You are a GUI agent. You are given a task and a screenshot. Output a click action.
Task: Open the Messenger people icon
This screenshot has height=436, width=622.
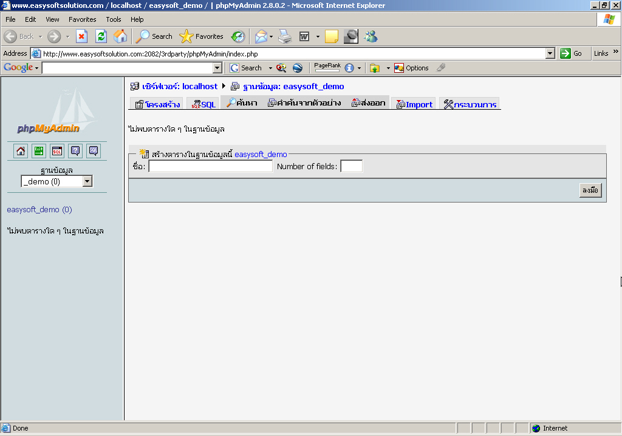click(371, 36)
